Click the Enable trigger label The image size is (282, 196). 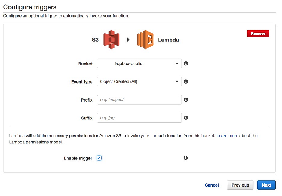[x=78, y=158]
